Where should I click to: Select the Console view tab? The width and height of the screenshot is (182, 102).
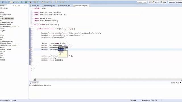click(x=34, y=83)
